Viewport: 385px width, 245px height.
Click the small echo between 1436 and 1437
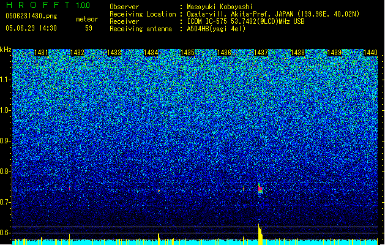coord(244,189)
